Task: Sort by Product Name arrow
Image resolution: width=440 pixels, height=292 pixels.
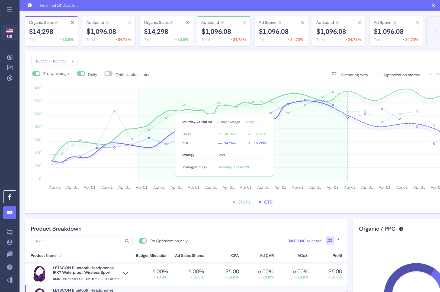Action: pyautogui.click(x=60, y=255)
